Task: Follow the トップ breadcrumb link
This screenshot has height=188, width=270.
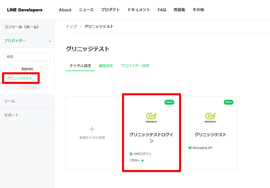Action: point(71,27)
